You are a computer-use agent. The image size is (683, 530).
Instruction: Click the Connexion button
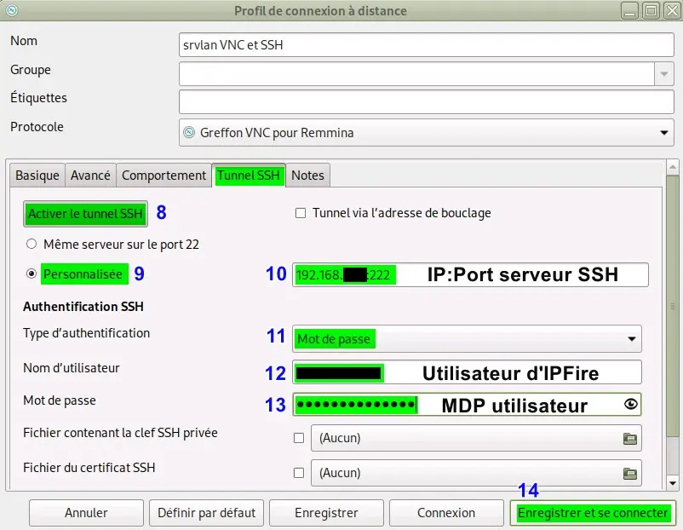[x=446, y=513]
